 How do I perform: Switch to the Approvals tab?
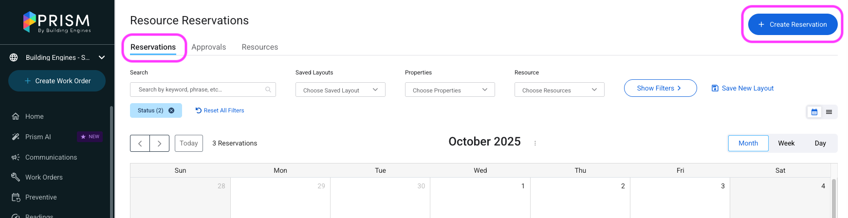208,47
